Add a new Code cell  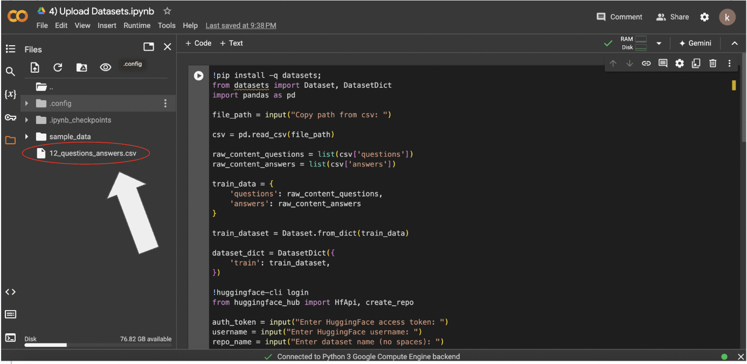(x=198, y=43)
